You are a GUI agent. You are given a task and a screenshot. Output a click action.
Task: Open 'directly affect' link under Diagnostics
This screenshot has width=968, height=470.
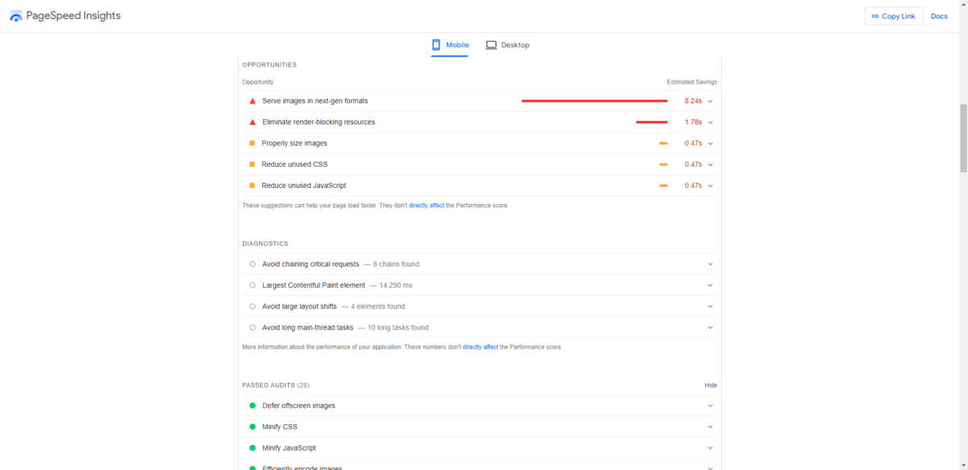pos(480,347)
